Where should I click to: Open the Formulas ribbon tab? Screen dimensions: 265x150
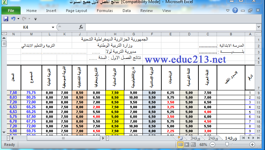(105, 11)
